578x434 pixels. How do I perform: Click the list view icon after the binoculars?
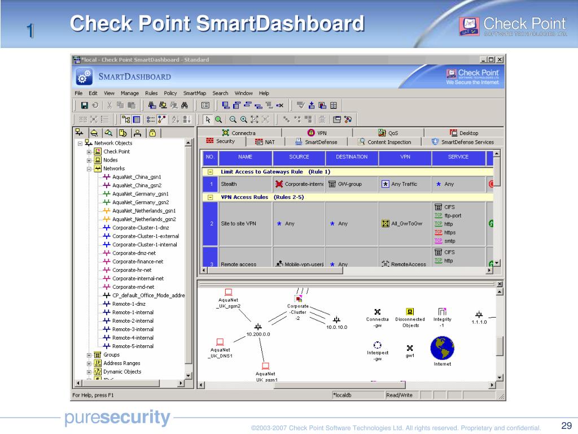coord(205,105)
